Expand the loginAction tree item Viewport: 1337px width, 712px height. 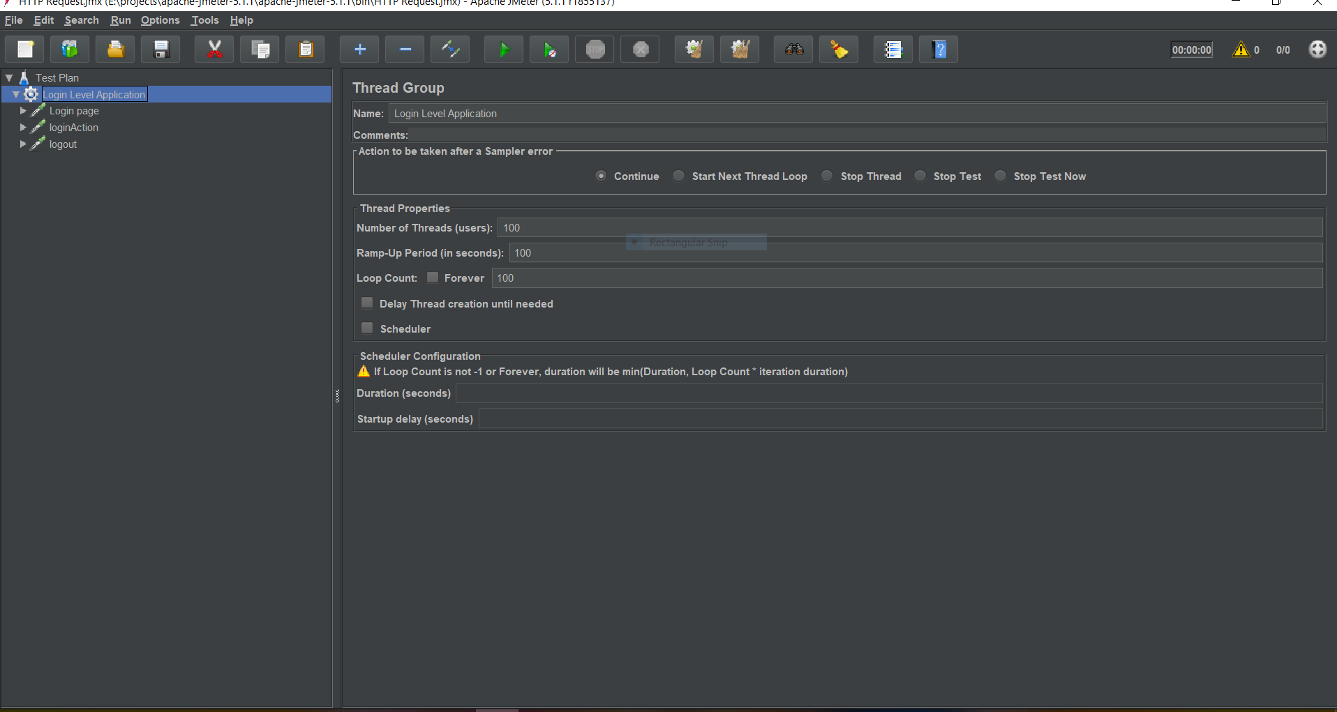click(23, 127)
